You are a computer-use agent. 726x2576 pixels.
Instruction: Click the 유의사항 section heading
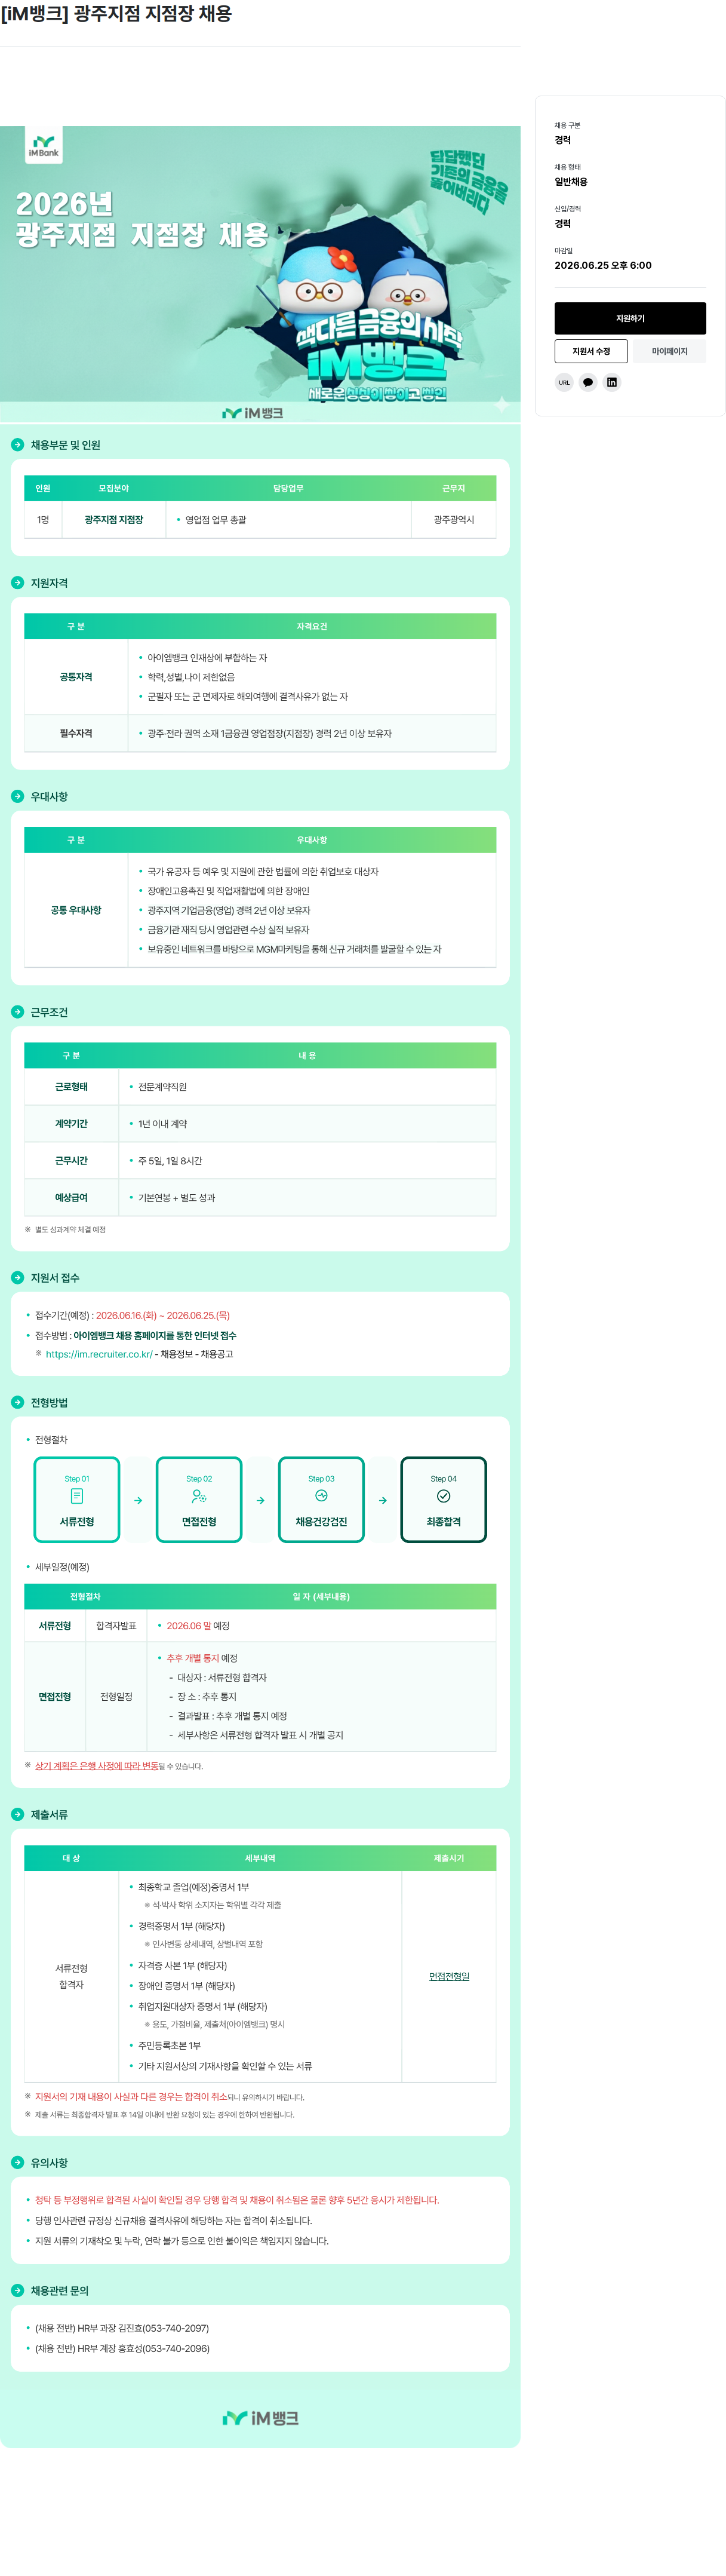click(49, 2163)
